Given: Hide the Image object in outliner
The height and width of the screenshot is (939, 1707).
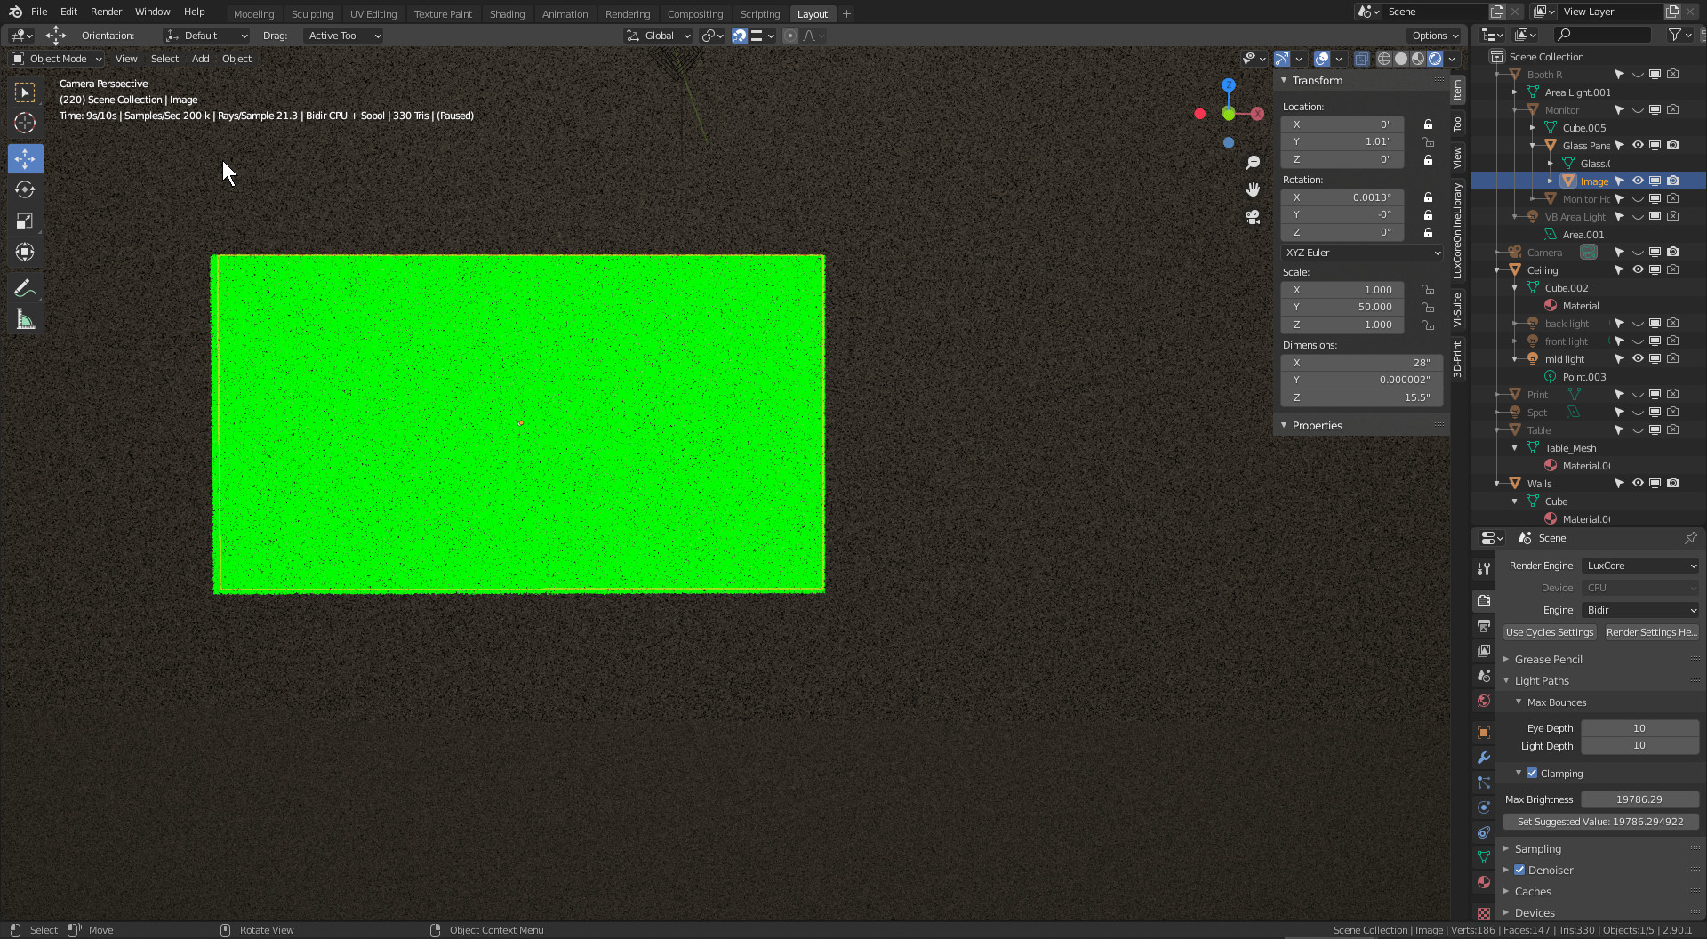Looking at the screenshot, I should point(1638,181).
